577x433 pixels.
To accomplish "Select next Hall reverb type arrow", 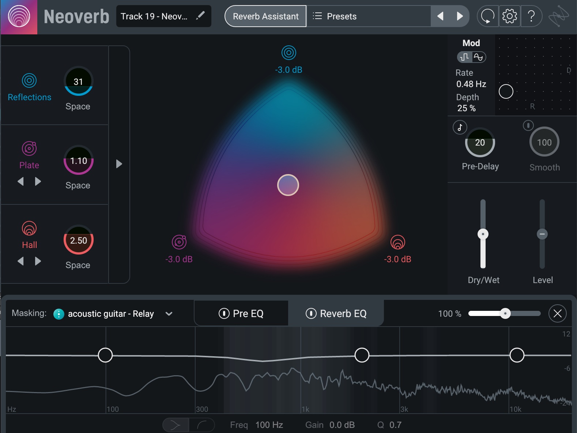I will [x=38, y=261].
